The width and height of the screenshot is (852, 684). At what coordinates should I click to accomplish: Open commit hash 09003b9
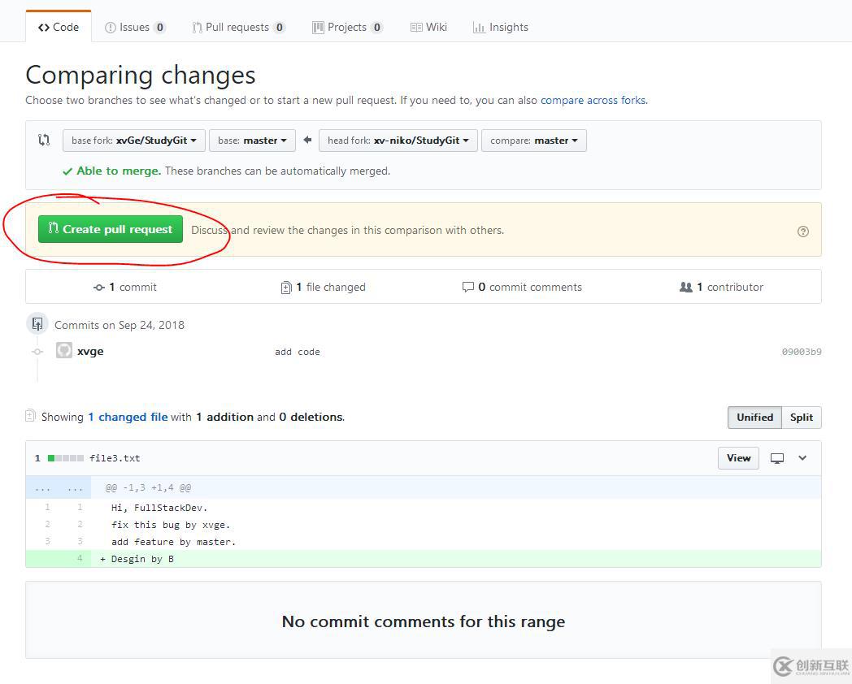(x=801, y=352)
